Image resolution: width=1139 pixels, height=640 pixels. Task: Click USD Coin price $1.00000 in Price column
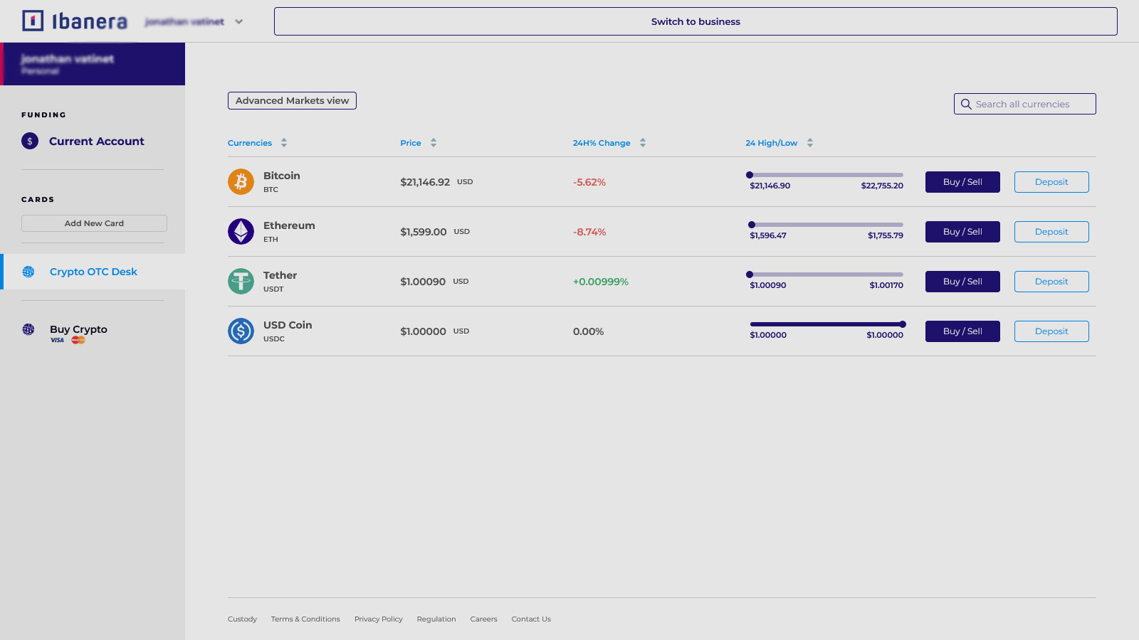[423, 331]
